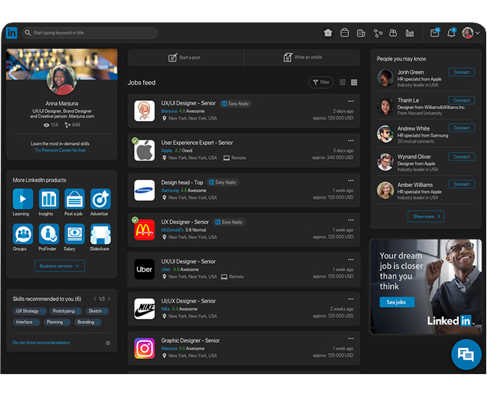This screenshot has width=487, height=398.
Task: Click the McDonald's company logo
Action: [145, 230]
